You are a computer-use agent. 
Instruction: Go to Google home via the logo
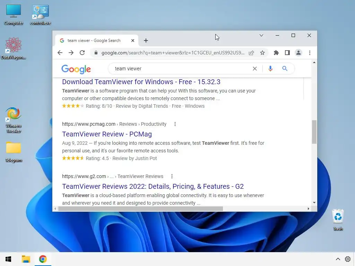76,69
